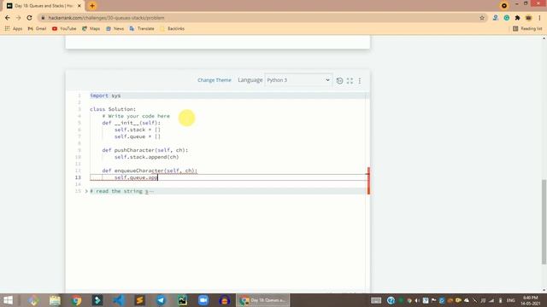The image size is (547, 307).
Task: Open the taskbar help question-mark icon
Action: [x=391, y=300]
